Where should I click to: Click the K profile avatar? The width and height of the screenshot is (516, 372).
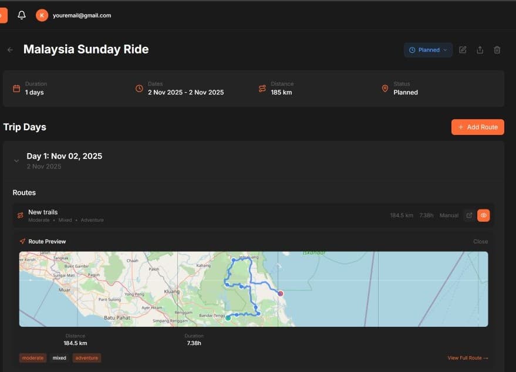pyautogui.click(x=41, y=15)
